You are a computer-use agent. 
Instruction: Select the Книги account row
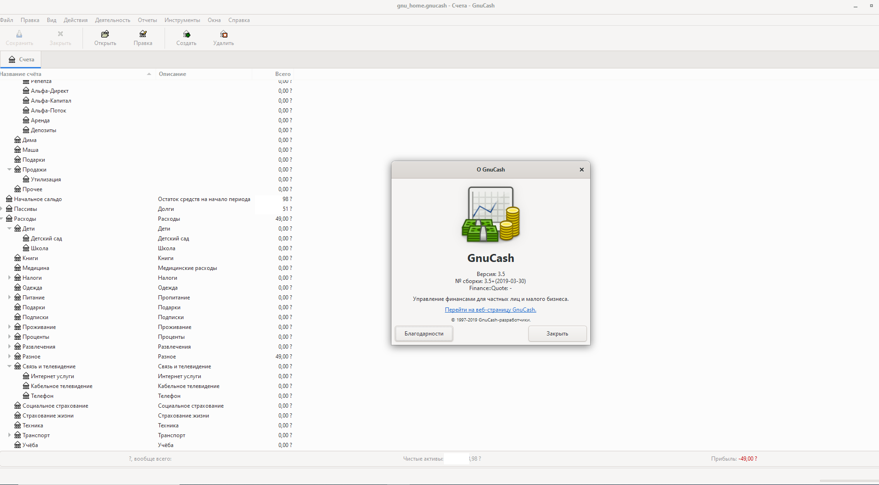(x=147, y=258)
